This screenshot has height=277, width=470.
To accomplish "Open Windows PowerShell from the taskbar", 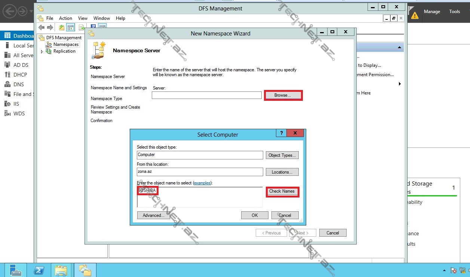I will pos(39,270).
